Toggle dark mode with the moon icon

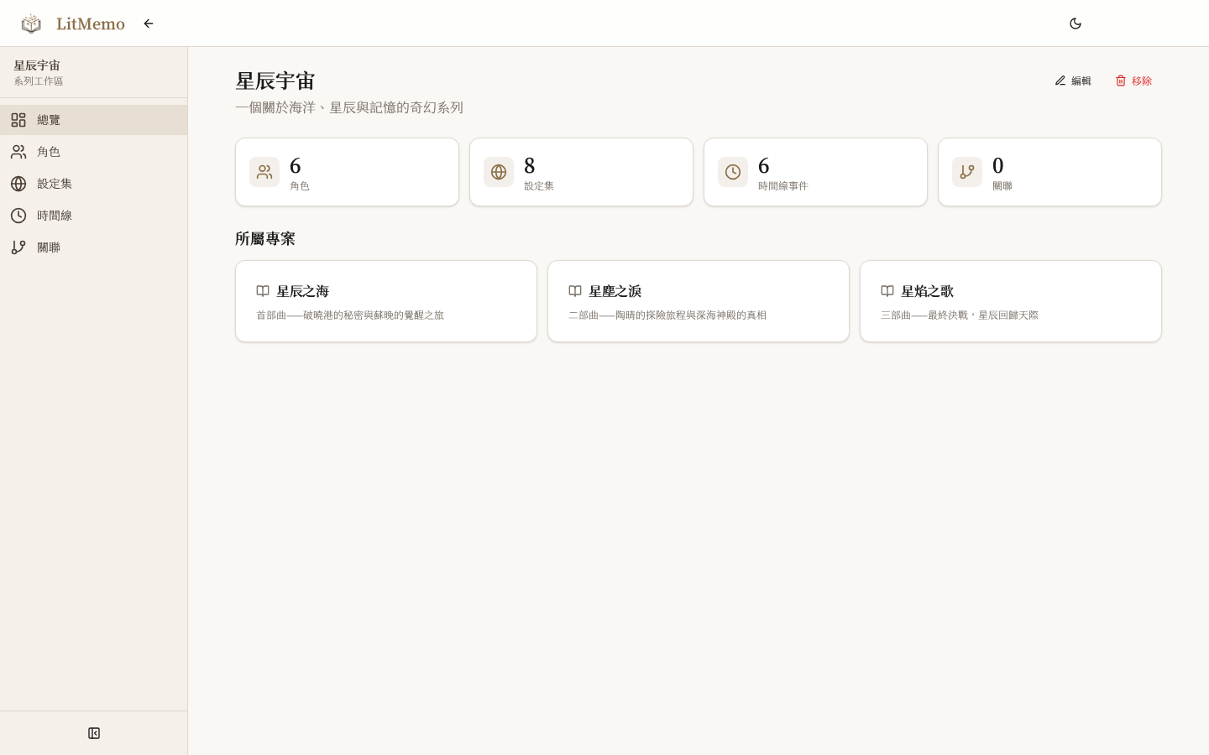(x=1076, y=23)
